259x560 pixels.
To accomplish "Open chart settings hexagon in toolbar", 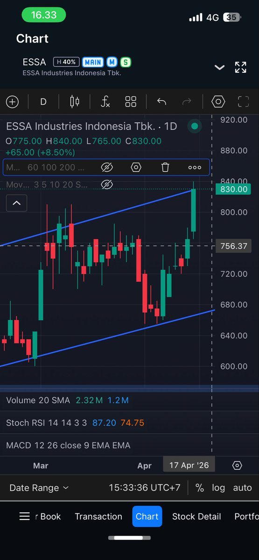I will pos(218,101).
